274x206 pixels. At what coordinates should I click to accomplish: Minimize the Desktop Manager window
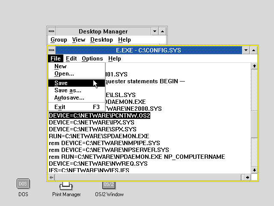[x=155, y=31]
